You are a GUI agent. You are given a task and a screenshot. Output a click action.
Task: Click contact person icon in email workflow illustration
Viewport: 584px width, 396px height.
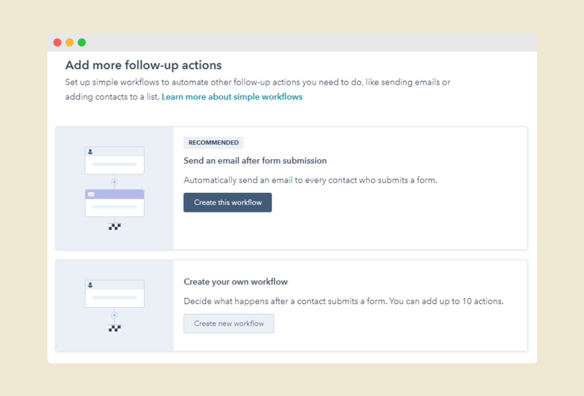90,152
